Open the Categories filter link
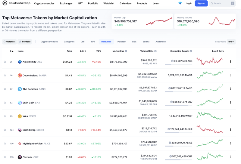Viewport: 241px width, 164px height. [69, 42]
